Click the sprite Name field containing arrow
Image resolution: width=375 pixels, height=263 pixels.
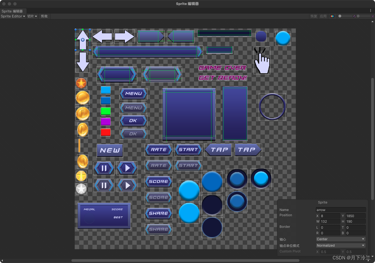(341, 210)
